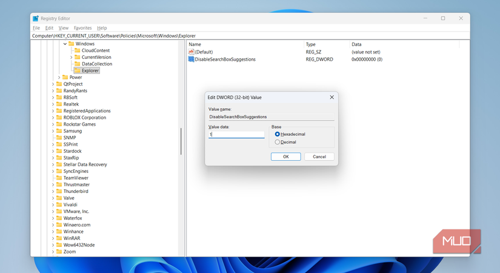Select the DataCollection folder icon
The image size is (500, 273).
pos(77,64)
